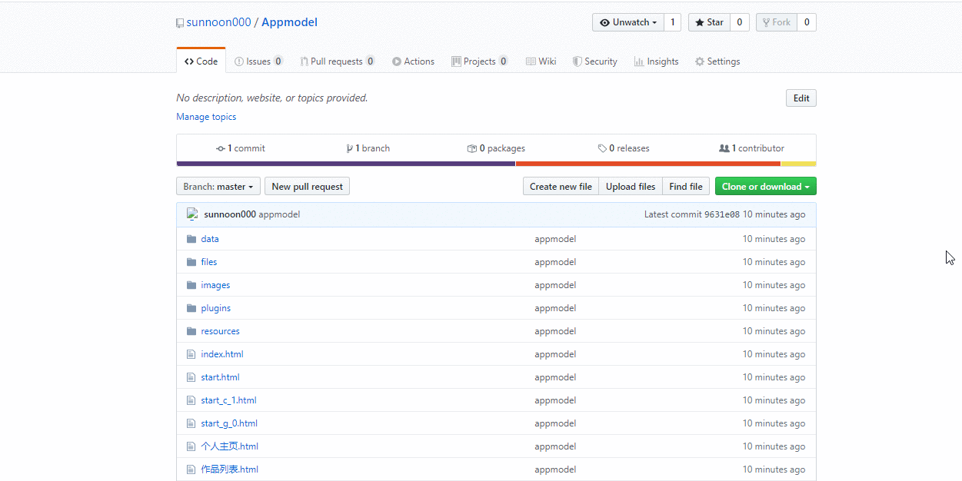Click the shield icon on Security tab
This screenshot has width=962, height=481.
pyautogui.click(x=577, y=61)
